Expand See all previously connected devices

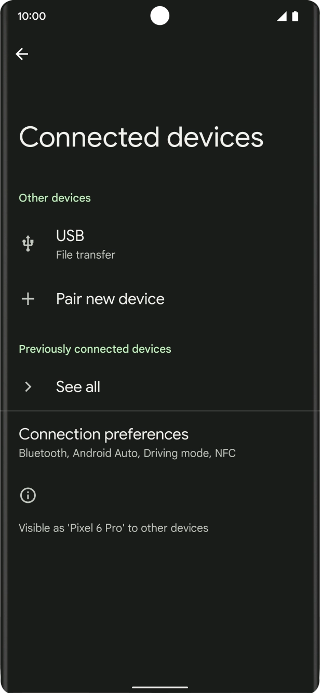pos(78,387)
